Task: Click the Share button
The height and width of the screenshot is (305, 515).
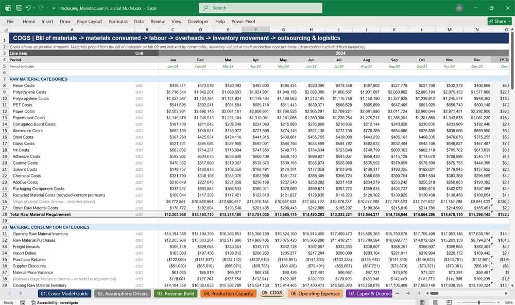Action: click(x=500, y=21)
